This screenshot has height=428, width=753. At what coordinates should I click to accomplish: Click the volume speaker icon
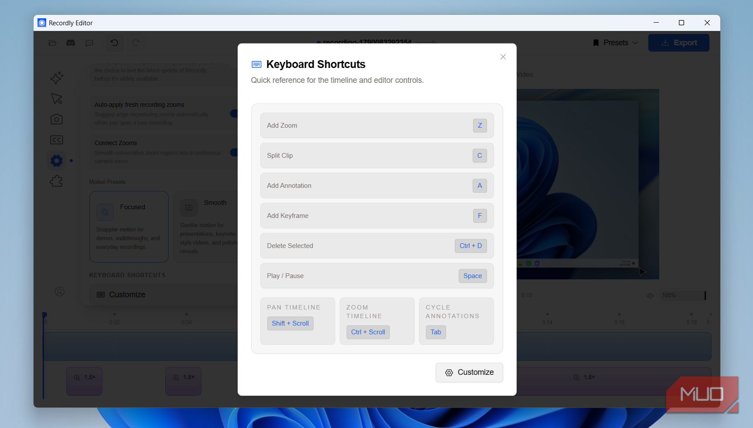click(x=650, y=296)
